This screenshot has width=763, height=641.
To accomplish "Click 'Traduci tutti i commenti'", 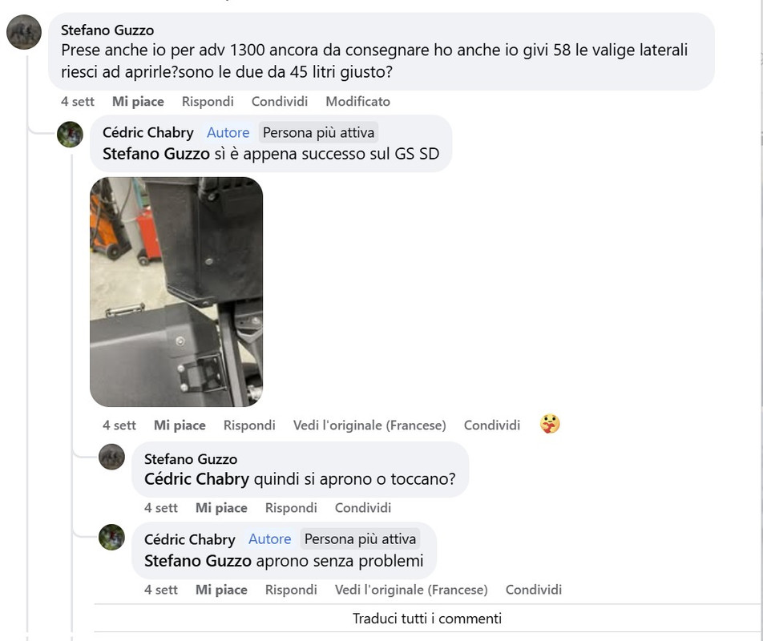I will (426, 618).
